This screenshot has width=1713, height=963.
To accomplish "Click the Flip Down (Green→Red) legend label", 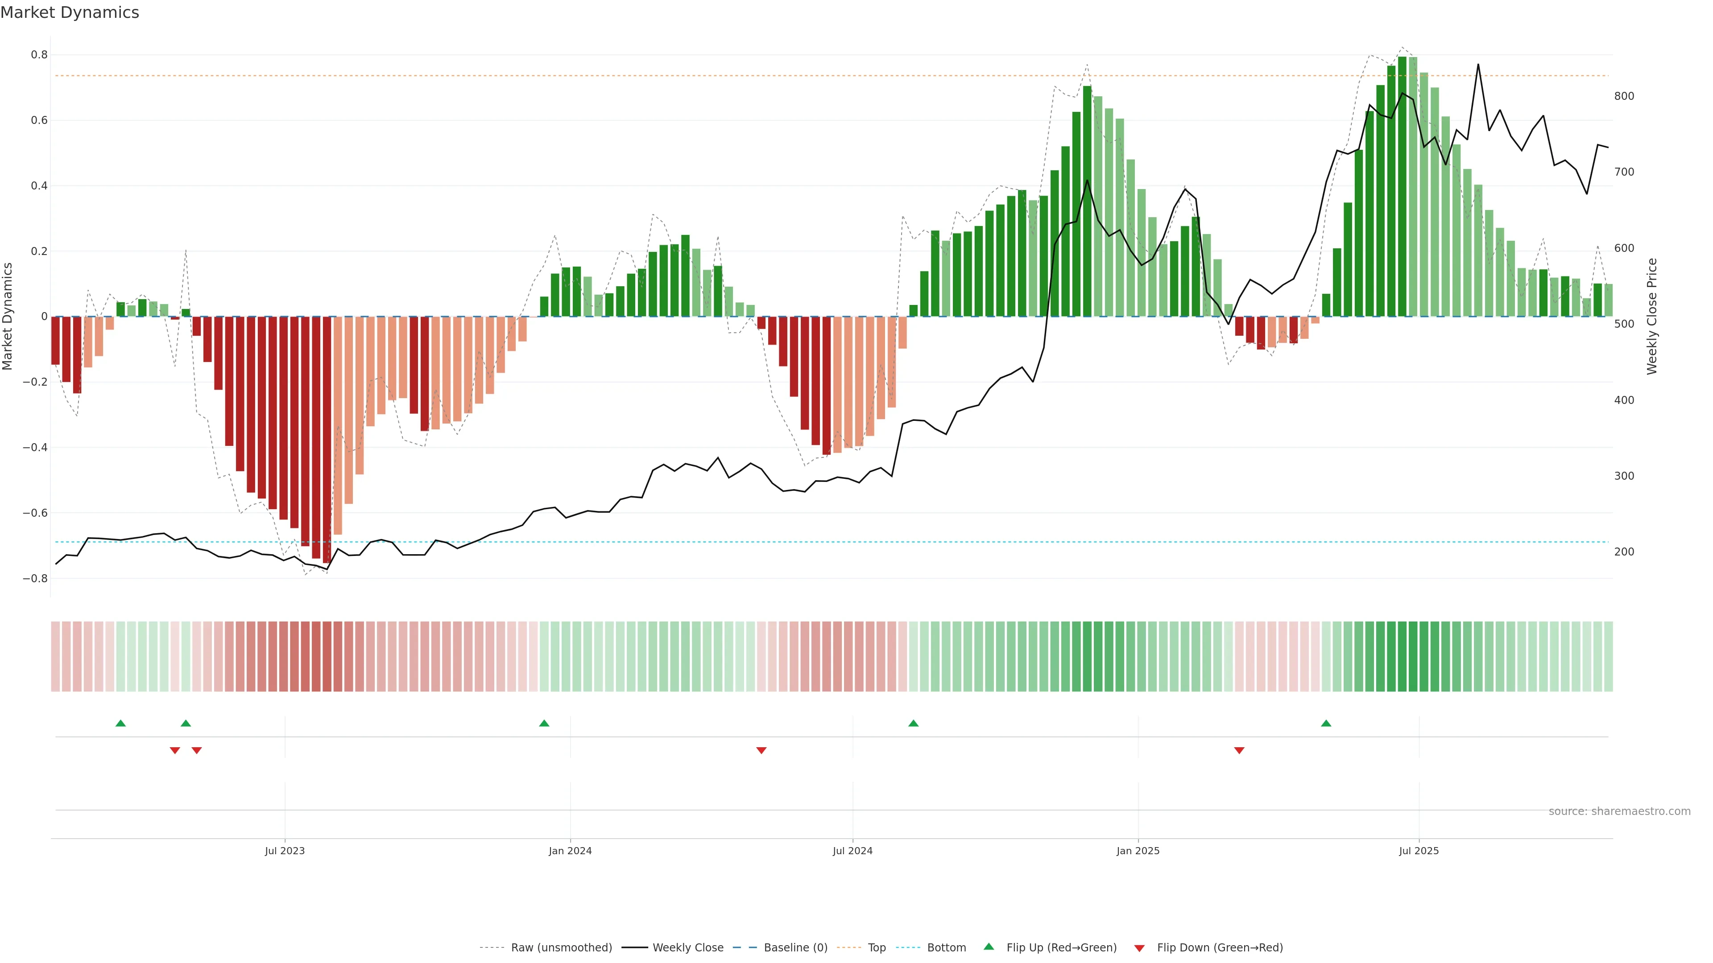I will 1220,948.
